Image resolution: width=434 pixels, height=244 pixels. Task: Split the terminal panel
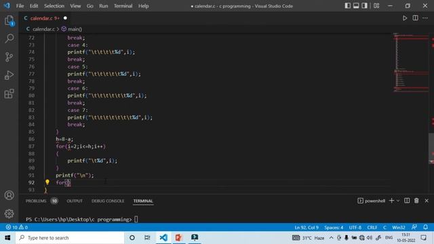click(x=407, y=201)
